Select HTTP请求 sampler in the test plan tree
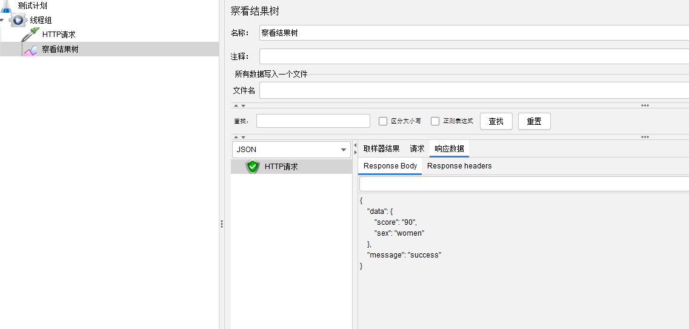 (x=59, y=35)
